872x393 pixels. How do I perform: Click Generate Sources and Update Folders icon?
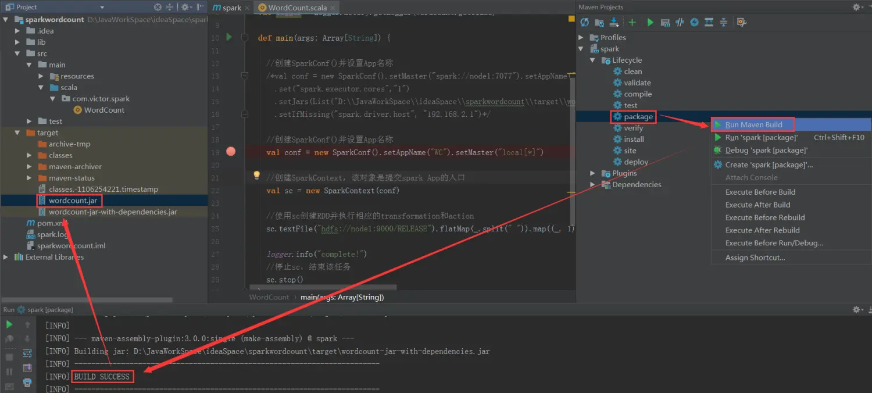click(x=599, y=22)
